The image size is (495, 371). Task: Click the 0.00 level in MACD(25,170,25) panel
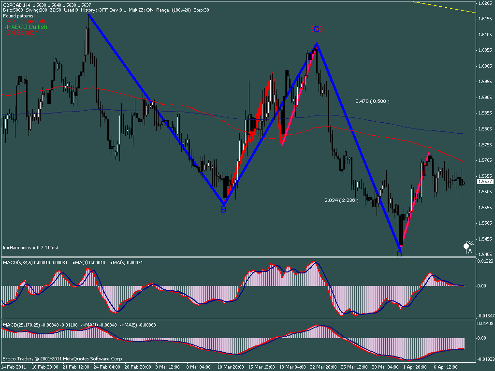(482, 338)
